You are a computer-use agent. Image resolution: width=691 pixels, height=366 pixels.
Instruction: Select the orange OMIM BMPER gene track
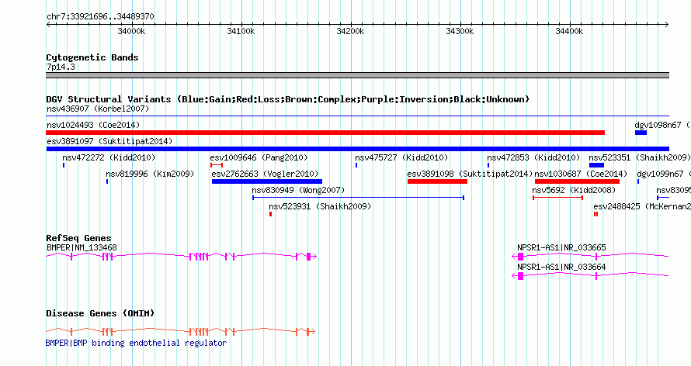click(x=181, y=331)
